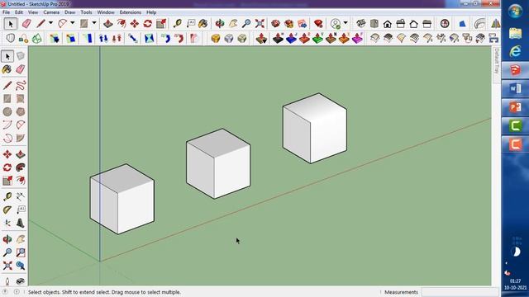Select the rear cube in the viewport
529x297 pixels.
click(x=315, y=129)
